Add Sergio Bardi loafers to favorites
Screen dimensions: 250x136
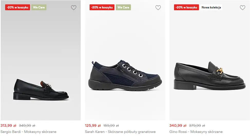[x=74, y=8]
